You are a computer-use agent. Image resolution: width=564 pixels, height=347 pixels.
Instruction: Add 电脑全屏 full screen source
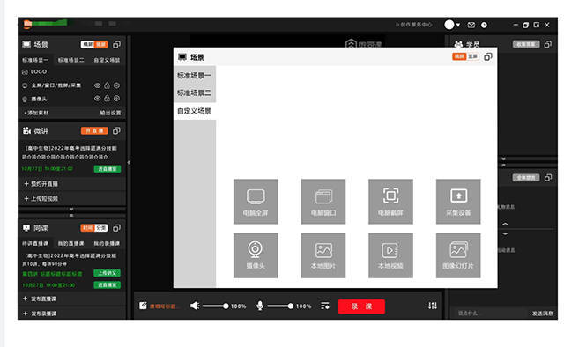click(x=256, y=202)
